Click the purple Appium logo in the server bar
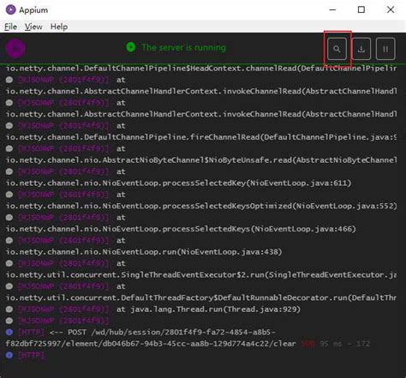The width and height of the screenshot is (406, 378). click(15, 48)
